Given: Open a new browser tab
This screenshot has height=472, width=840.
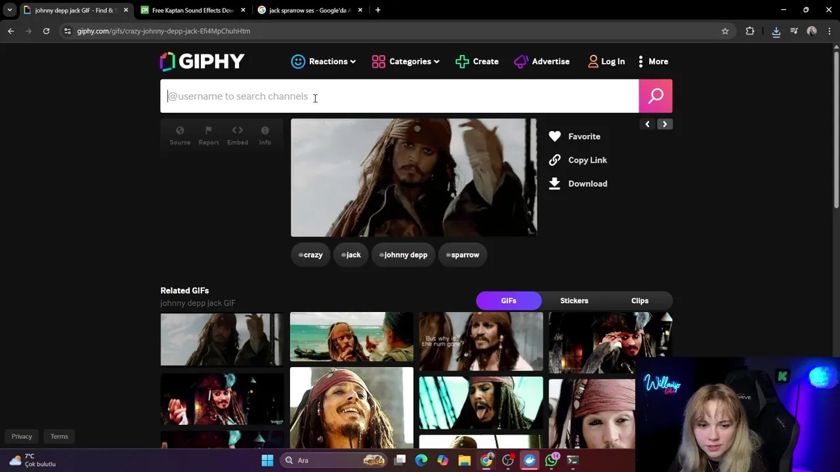Looking at the screenshot, I should click(377, 10).
